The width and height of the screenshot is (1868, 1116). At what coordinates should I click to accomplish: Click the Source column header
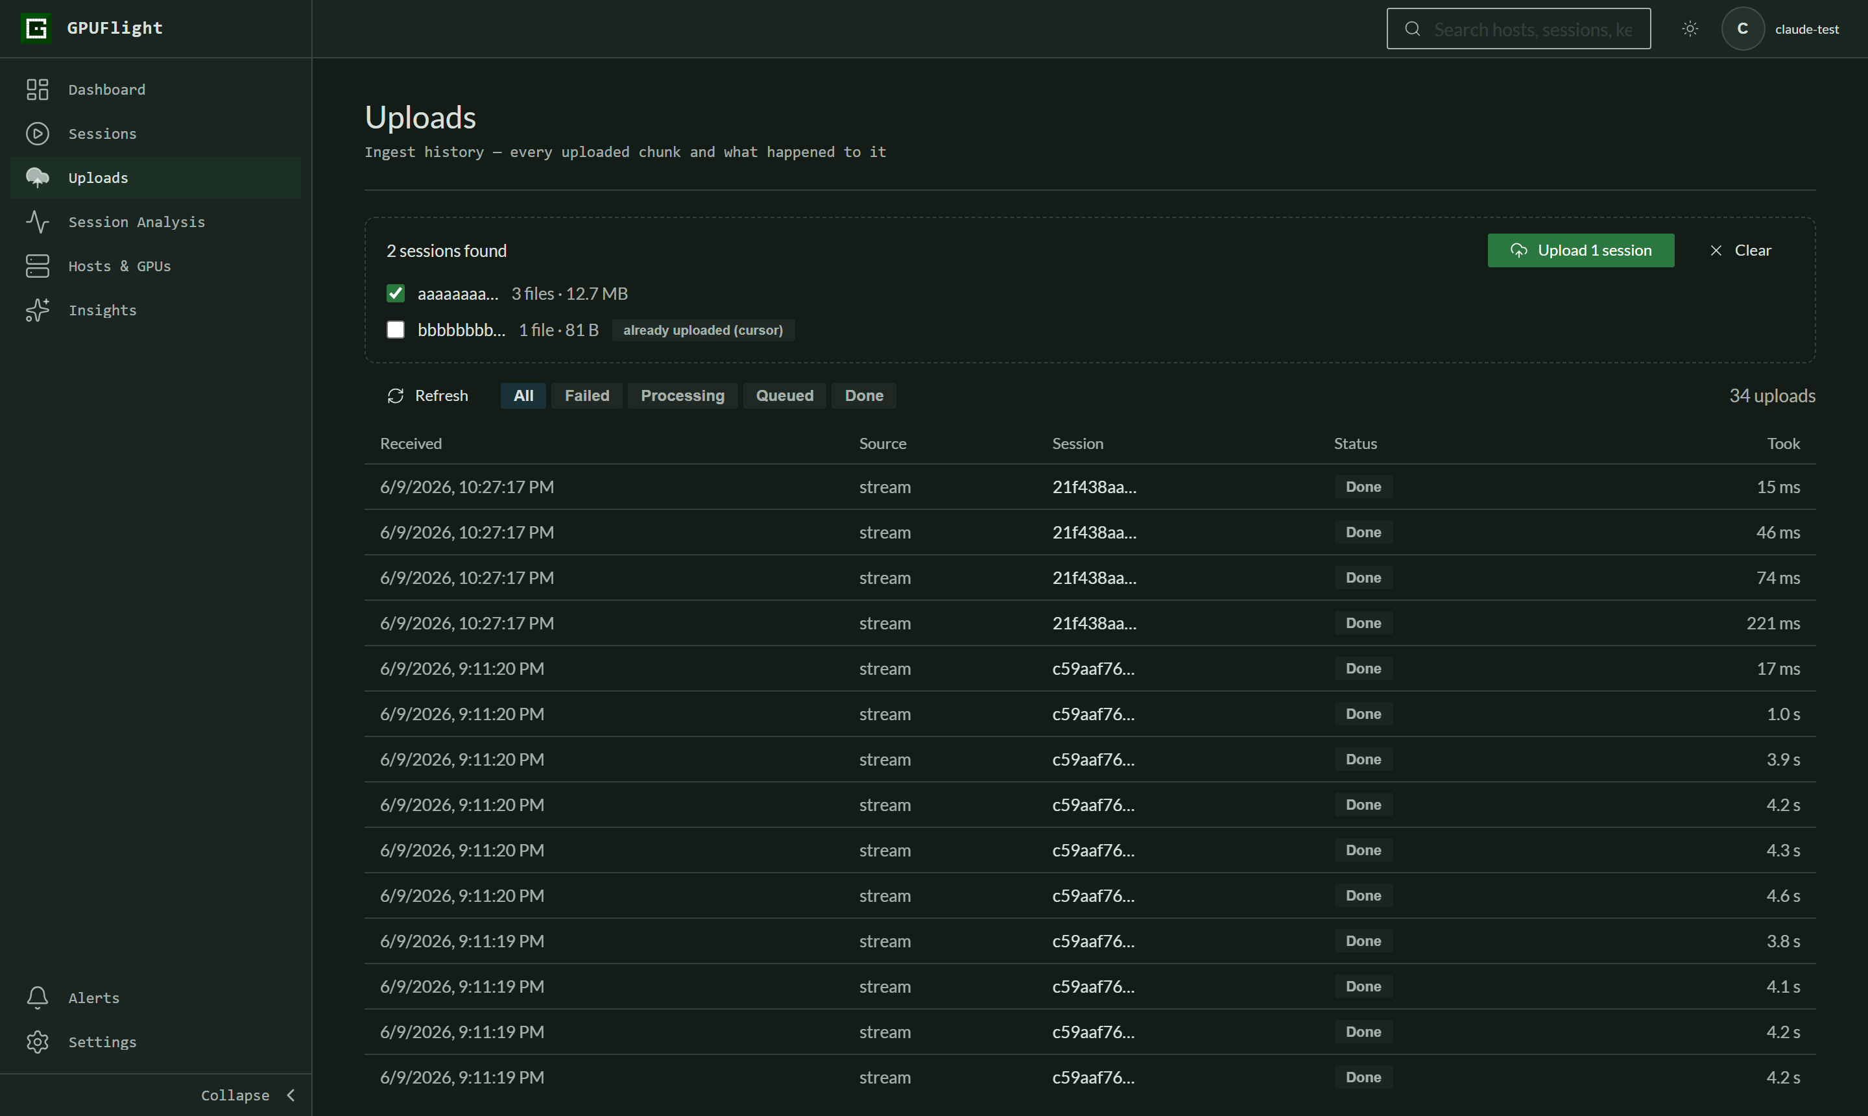tap(883, 444)
